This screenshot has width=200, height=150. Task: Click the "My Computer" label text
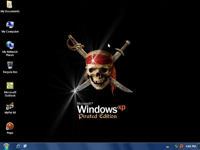(x=10, y=31)
